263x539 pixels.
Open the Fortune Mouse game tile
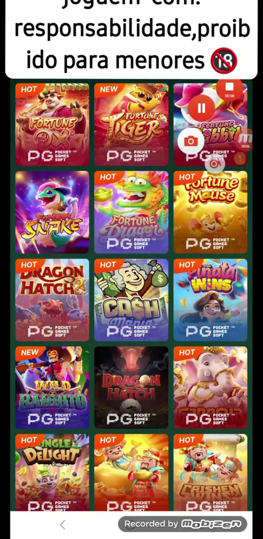210,212
